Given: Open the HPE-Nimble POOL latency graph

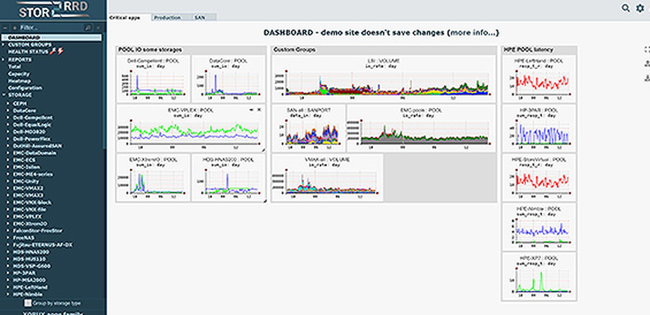Looking at the screenshot, I should [539, 226].
